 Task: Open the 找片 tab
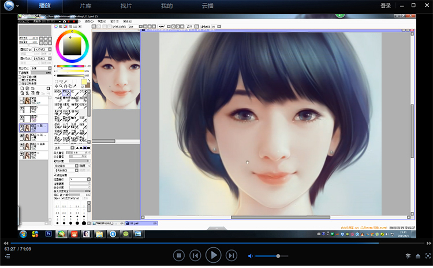(x=126, y=6)
